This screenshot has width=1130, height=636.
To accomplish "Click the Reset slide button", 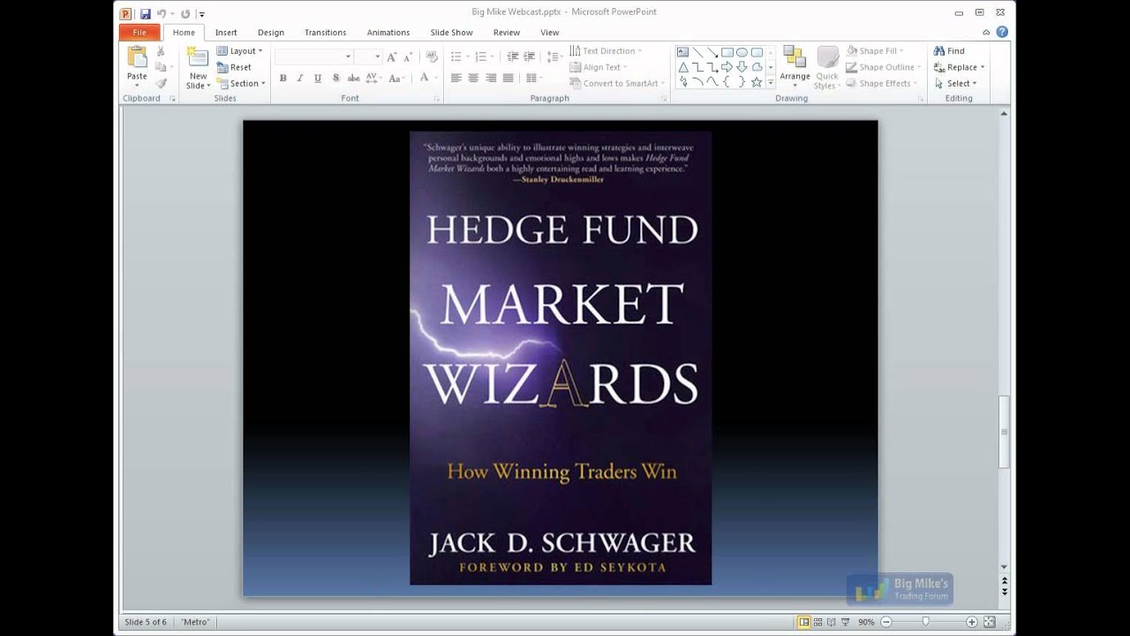I will pos(235,67).
